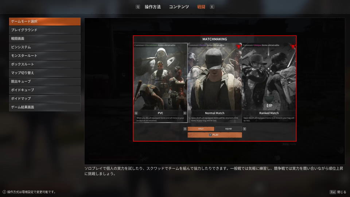350x197 pixels.
Task: Open ゲーム結果画面 in the sidebar
Action: pyautogui.click(x=45, y=107)
